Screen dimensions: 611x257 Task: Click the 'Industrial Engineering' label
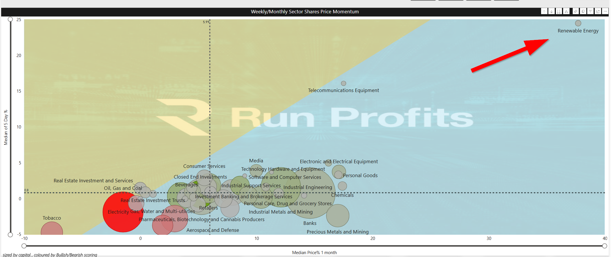point(308,187)
